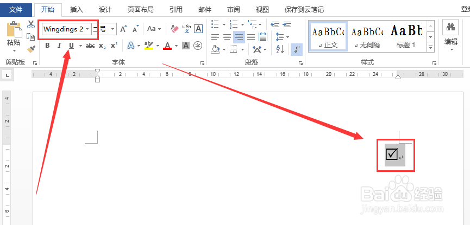
Task: Switch to the 邮件 tab
Action: click(205, 10)
